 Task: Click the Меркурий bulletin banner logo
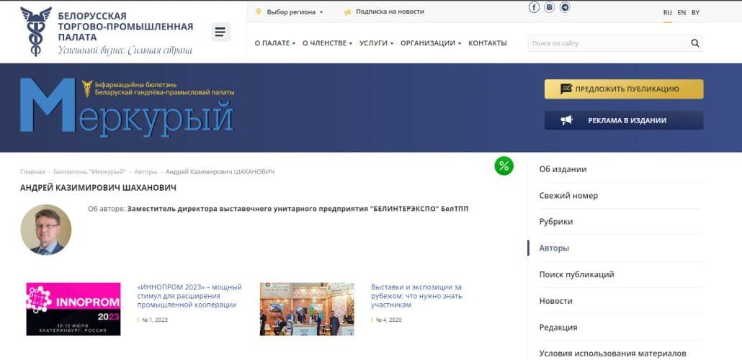click(x=127, y=107)
